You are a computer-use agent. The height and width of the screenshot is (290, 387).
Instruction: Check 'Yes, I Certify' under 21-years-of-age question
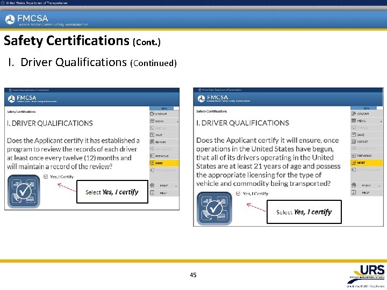(x=238, y=193)
